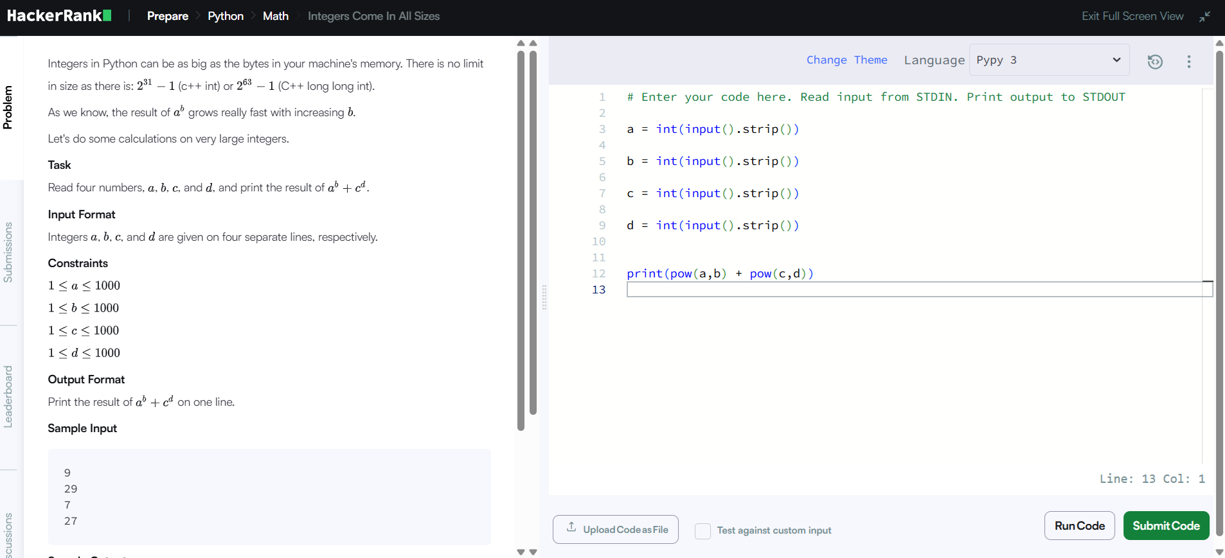Click the Output Format heading
This screenshot has height=558, width=1225.
point(86,379)
